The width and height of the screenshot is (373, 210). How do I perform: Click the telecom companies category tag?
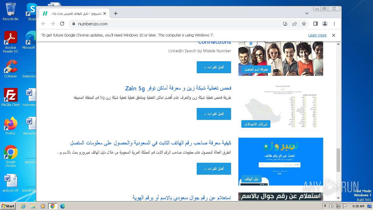point(256,124)
